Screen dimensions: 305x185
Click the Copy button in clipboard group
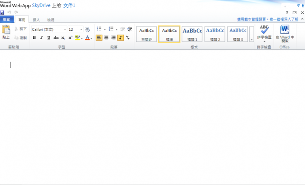coord(20,37)
